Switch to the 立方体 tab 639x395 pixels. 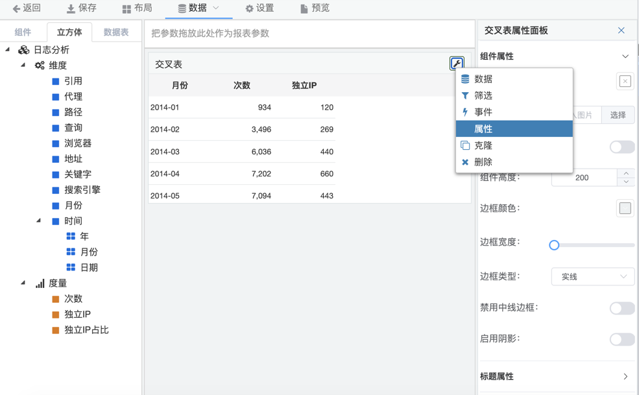coord(69,32)
